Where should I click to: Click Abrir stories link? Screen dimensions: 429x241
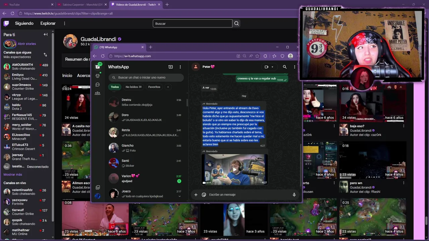coord(27,44)
